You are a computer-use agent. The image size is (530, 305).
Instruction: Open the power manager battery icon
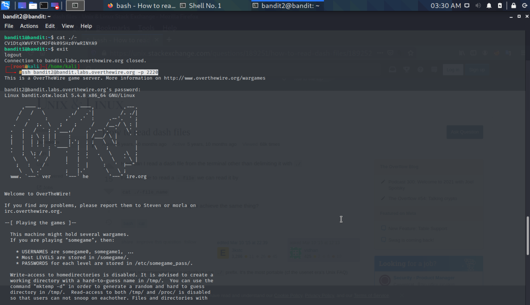[x=500, y=6]
